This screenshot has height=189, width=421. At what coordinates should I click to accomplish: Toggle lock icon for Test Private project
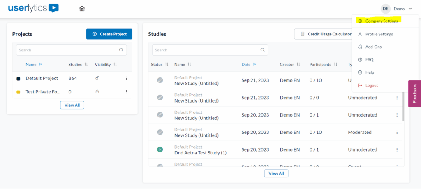tap(97, 92)
